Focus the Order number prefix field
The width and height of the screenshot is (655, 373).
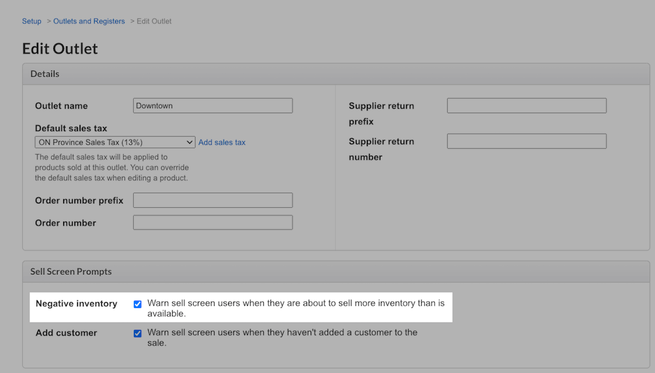[x=213, y=200]
